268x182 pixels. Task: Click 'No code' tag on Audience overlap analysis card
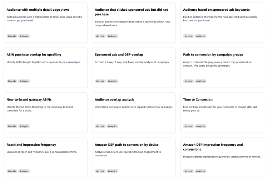click(x=100, y=126)
